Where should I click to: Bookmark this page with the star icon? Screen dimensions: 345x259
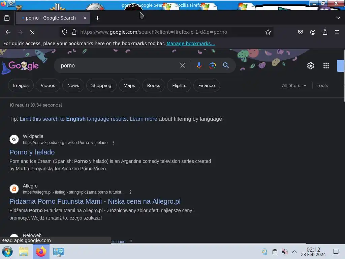268,32
